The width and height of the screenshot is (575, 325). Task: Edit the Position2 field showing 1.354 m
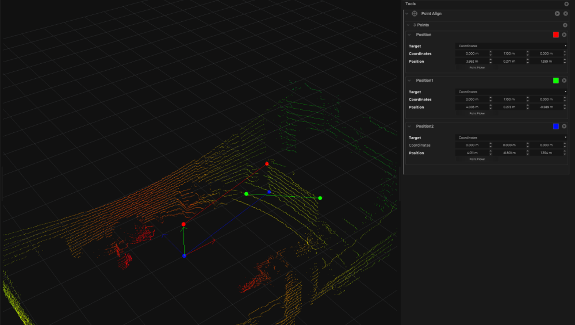tap(546, 154)
